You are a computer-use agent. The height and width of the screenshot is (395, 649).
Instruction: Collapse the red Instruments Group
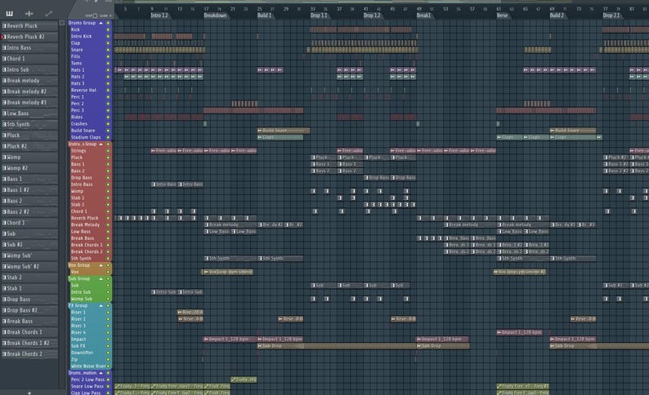pyautogui.click(x=101, y=144)
